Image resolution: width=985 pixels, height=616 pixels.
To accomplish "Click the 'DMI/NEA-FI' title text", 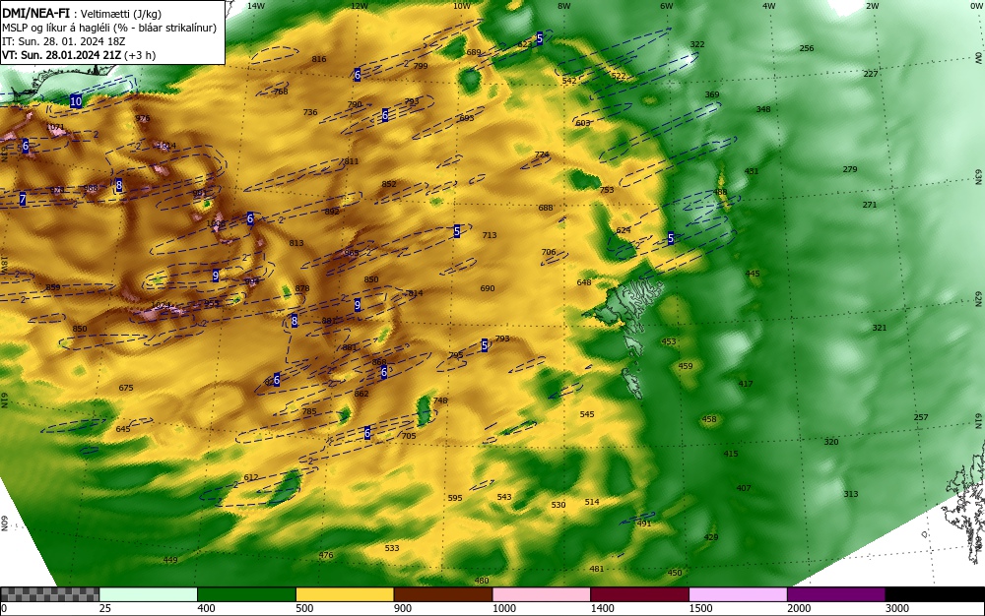I will [35, 13].
